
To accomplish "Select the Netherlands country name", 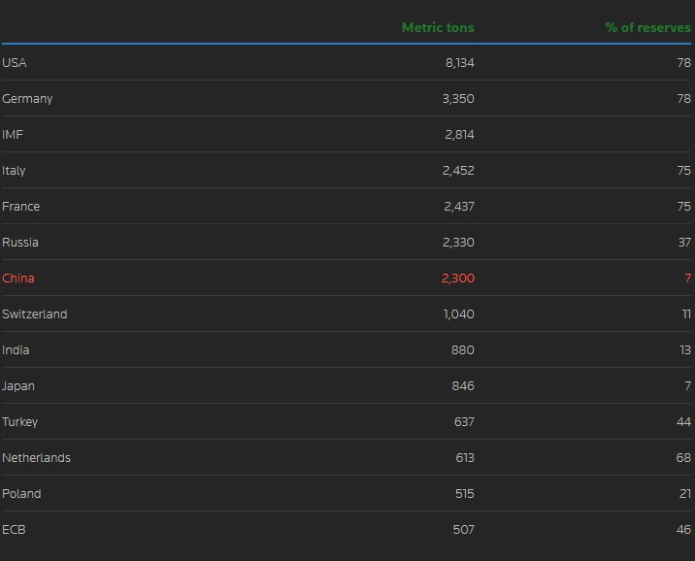I will (36, 458).
